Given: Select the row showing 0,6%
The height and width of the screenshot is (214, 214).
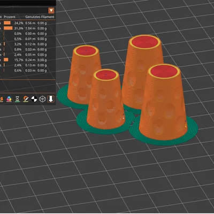Looking at the screenshot, I should click(x=28, y=71).
